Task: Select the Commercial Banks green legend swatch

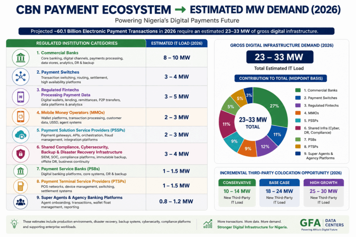Action: point(298,90)
